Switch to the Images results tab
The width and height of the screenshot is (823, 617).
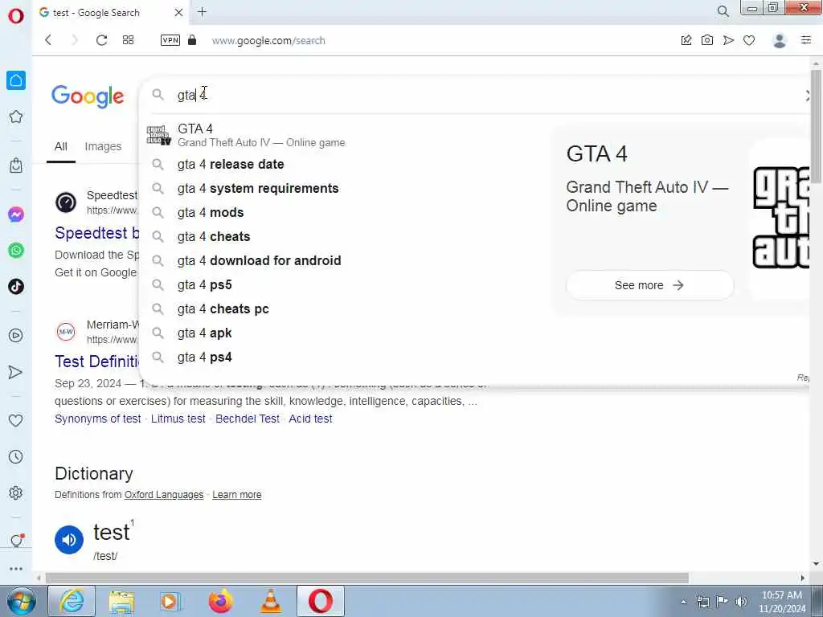pyautogui.click(x=103, y=146)
